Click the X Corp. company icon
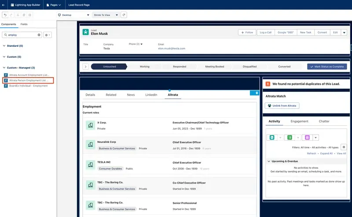This screenshot has width=352, height=217. [x=91, y=125]
